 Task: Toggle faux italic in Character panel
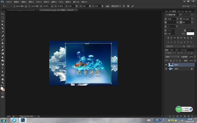tap(171, 38)
